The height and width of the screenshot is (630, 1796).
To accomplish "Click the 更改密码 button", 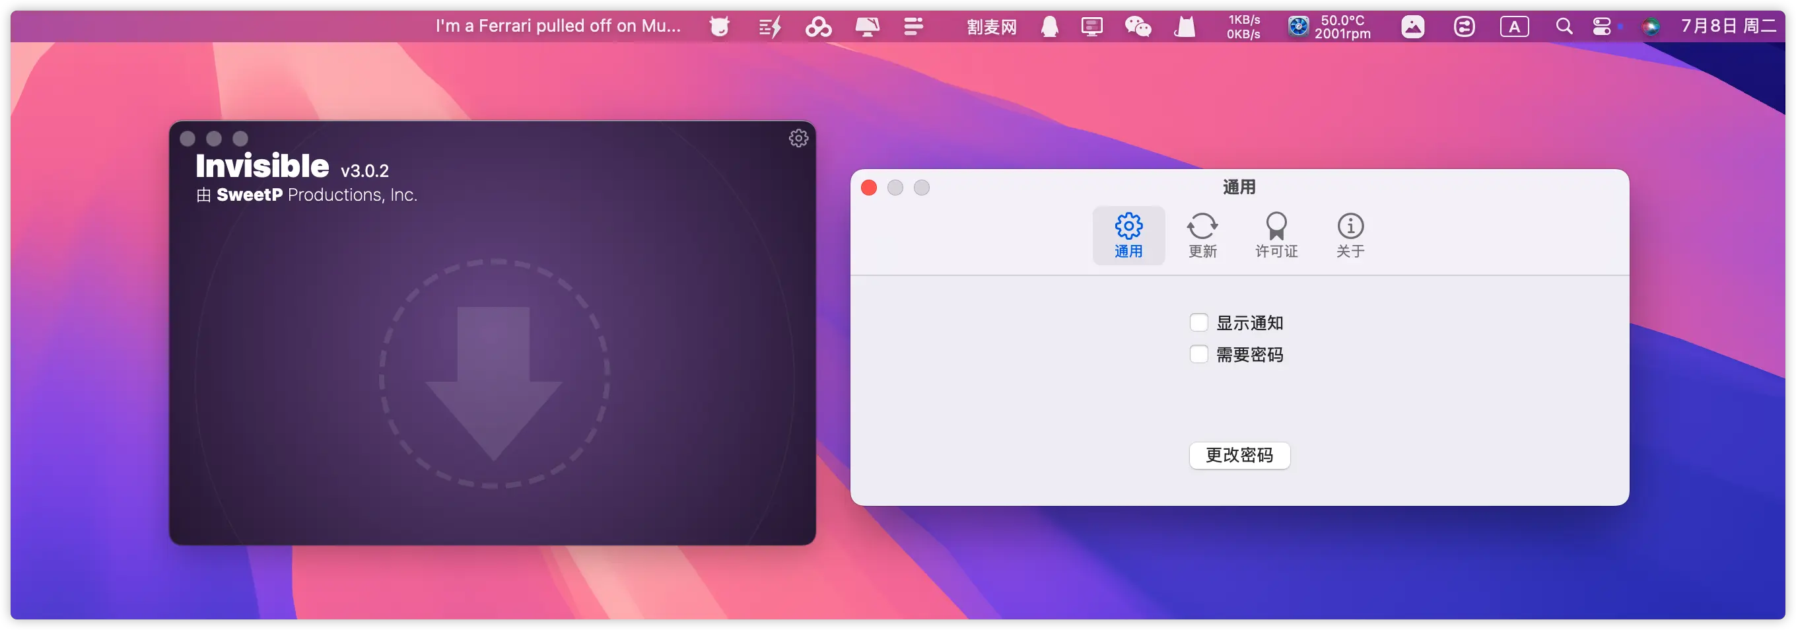I will tap(1239, 455).
